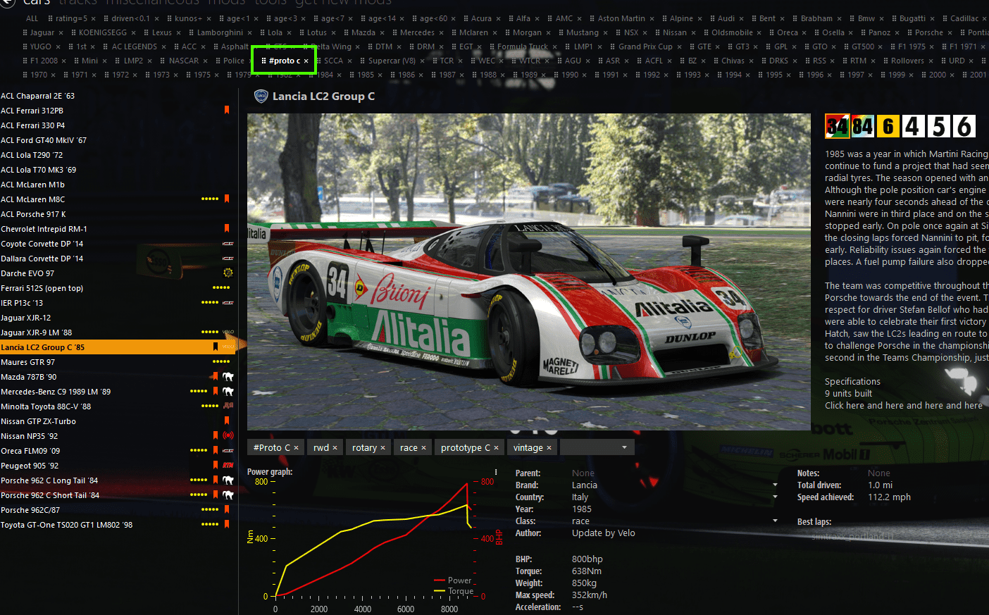Switch to the GT3 filter tab
The height and width of the screenshot is (615, 989).
(x=742, y=46)
